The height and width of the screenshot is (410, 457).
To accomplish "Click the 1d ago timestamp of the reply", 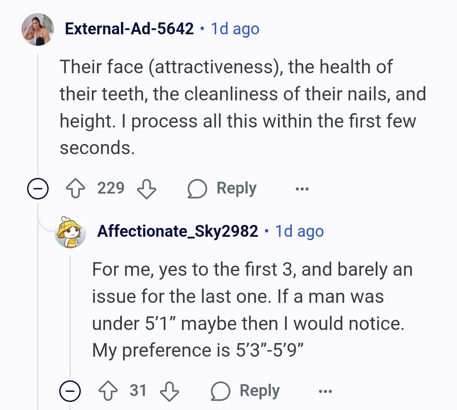I will [299, 231].
